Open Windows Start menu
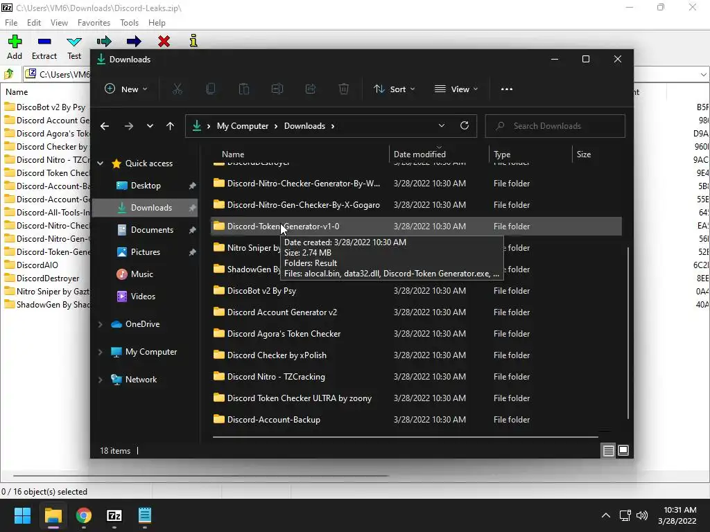710x532 pixels. tap(22, 515)
